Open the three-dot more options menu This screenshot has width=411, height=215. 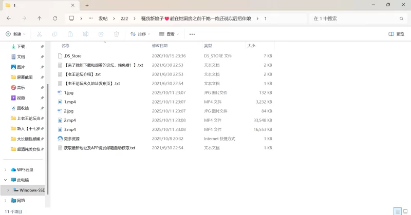[192, 34]
